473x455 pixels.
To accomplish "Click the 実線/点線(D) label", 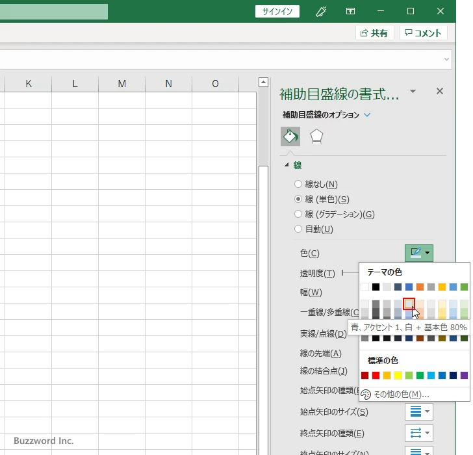I will point(323,333).
